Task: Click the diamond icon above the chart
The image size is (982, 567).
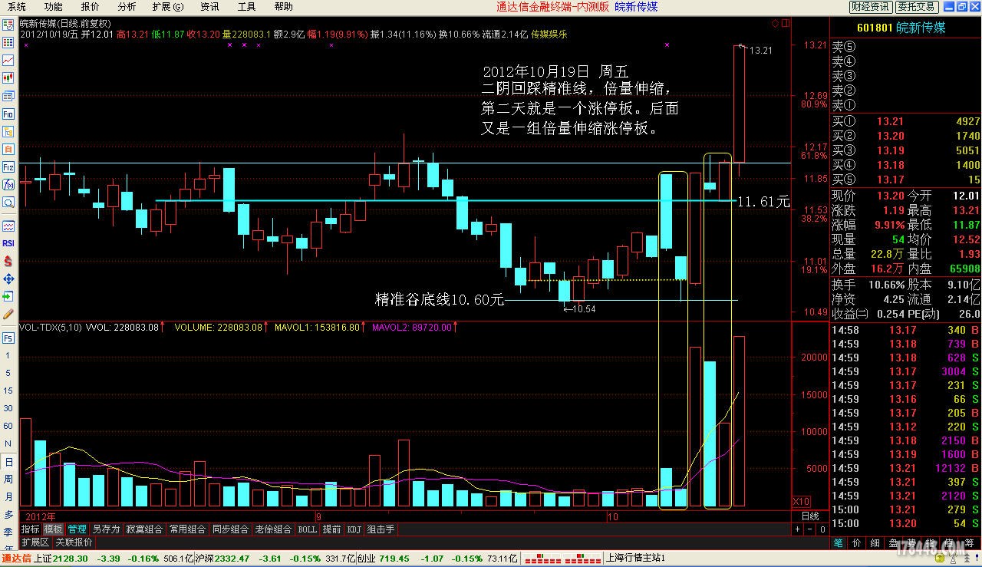Action: click(775, 24)
